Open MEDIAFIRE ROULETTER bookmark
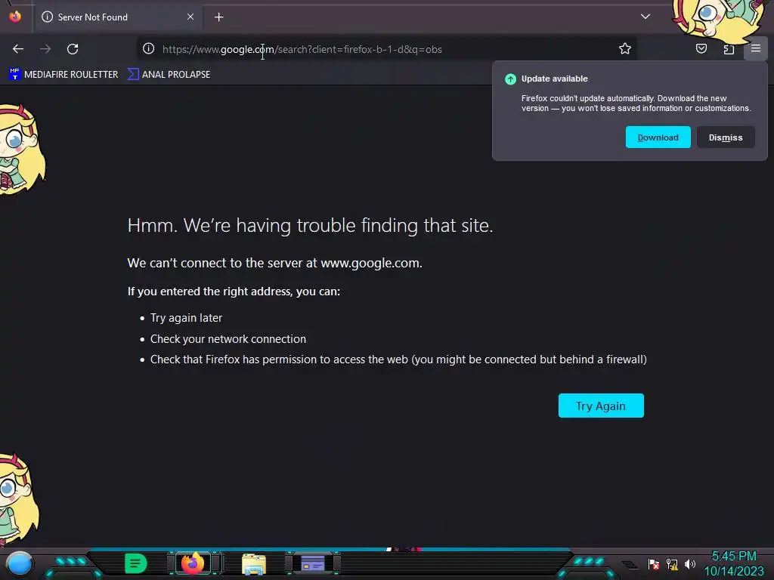This screenshot has height=580, width=774. (63, 75)
